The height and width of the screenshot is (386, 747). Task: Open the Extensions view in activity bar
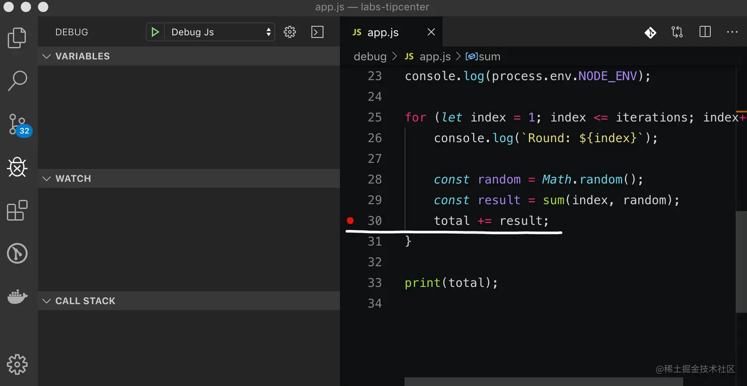tap(17, 210)
